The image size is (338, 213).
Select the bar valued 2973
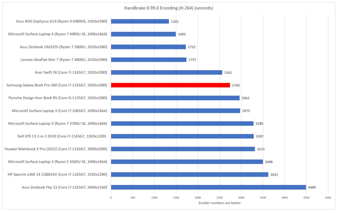[x=175, y=111]
